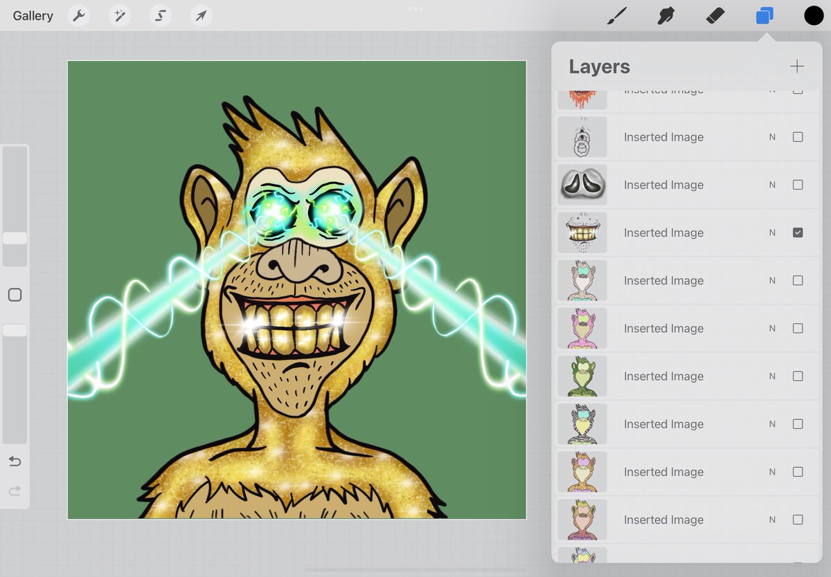Screen dimensions: 831x577
Task: Open blend mode N of green ape layer
Action: coord(772,376)
